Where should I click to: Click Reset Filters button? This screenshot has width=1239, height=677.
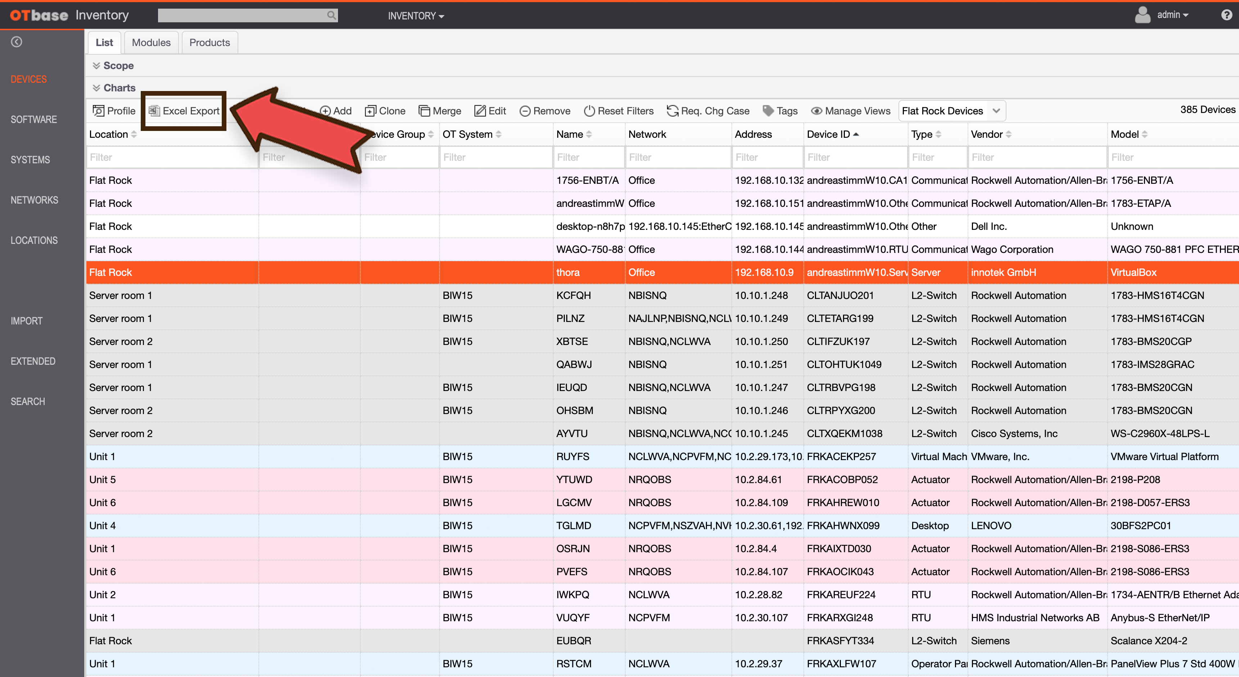618,111
